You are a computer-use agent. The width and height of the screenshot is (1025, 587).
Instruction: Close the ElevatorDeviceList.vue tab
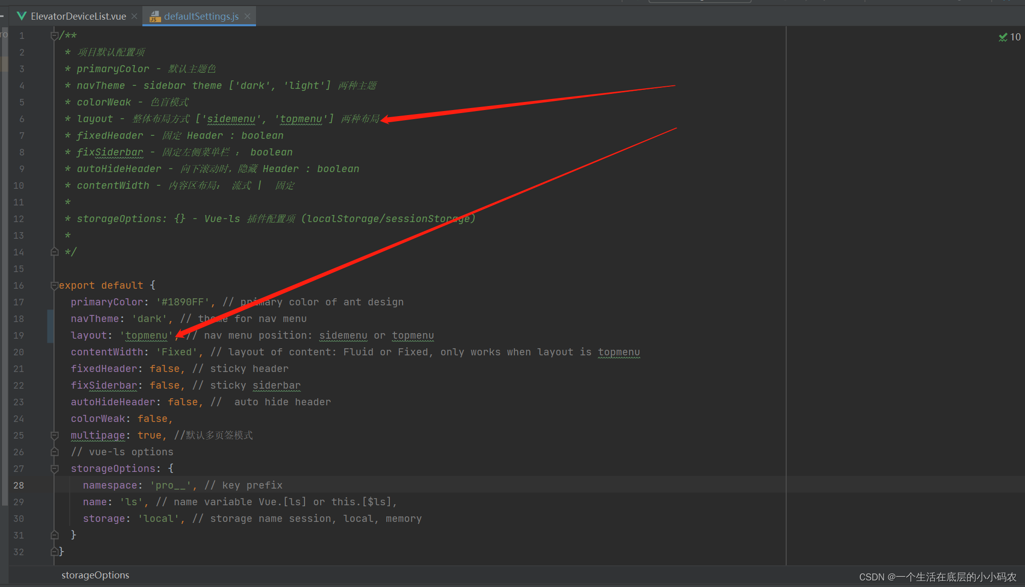pyautogui.click(x=134, y=16)
